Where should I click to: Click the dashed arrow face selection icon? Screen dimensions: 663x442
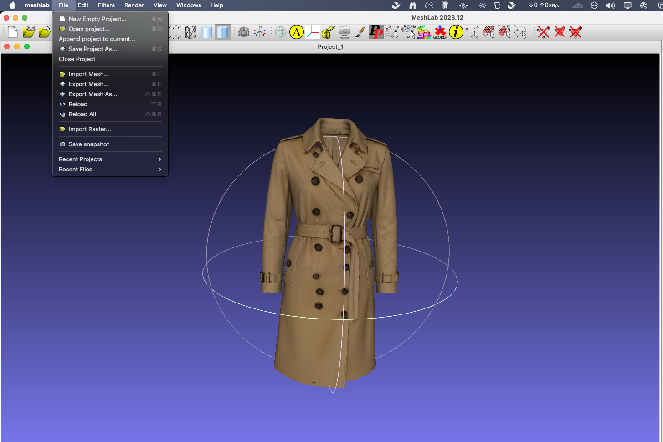[520, 32]
